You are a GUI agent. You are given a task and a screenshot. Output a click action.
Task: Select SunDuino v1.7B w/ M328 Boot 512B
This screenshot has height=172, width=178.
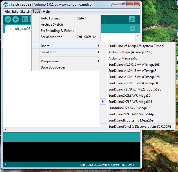137,89
